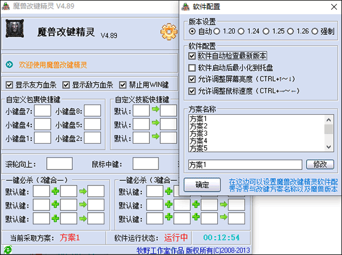Select the 1.20 version radio button
This screenshot has width=342, height=255.
217,31
